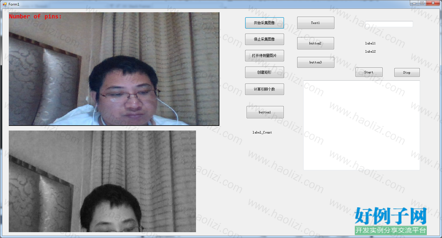
Task: Click the 'Number of pins:' overlay text
Action: [x=35, y=16]
